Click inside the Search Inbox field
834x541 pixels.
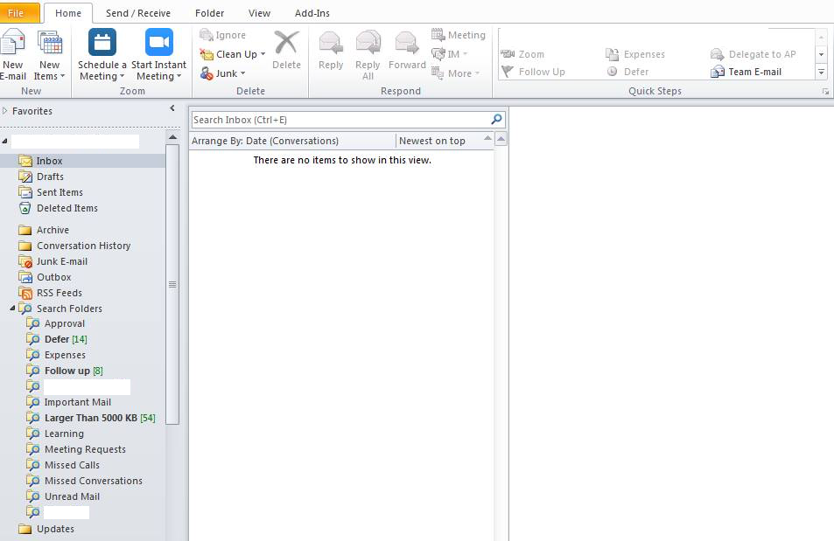click(341, 119)
